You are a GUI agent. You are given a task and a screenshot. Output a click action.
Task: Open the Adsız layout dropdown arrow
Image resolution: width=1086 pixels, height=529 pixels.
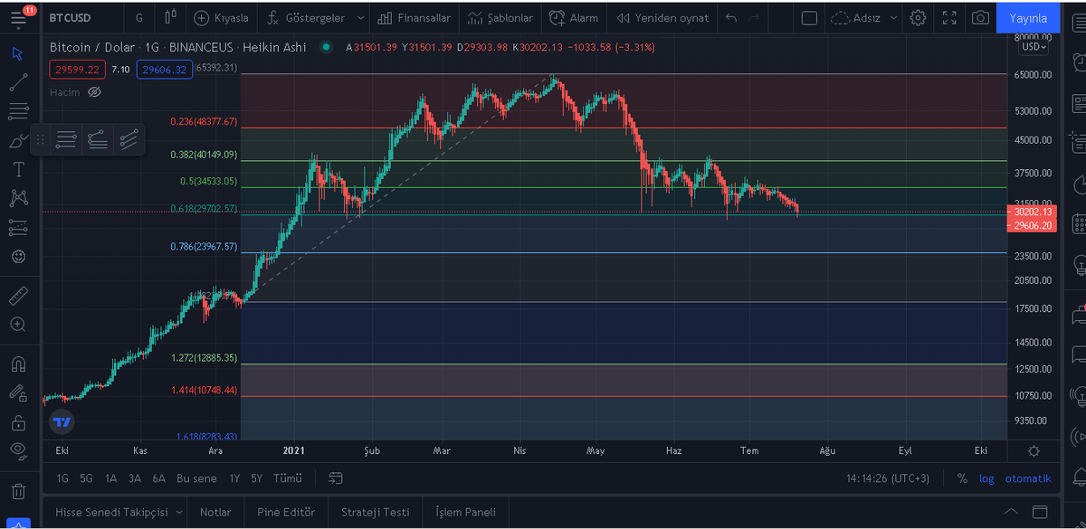coord(894,17)
